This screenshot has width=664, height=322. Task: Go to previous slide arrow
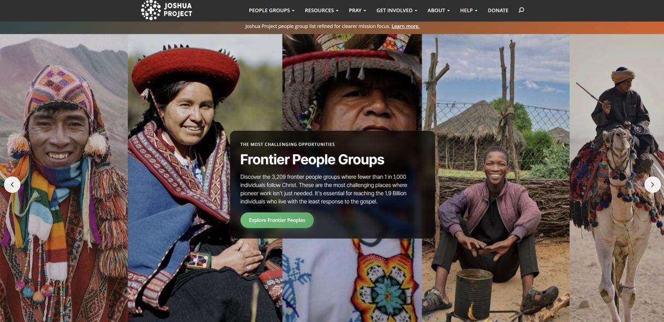tap(12, 185)
